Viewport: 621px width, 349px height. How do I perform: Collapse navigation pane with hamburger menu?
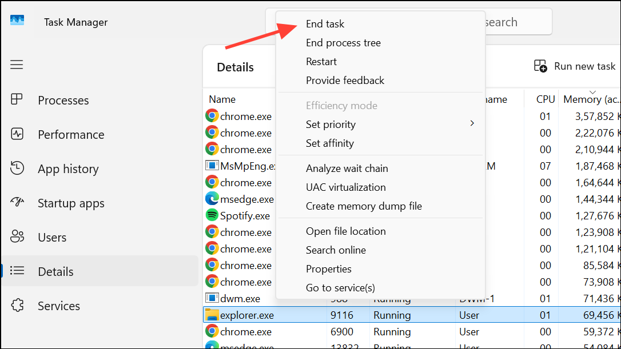(17, 65)
